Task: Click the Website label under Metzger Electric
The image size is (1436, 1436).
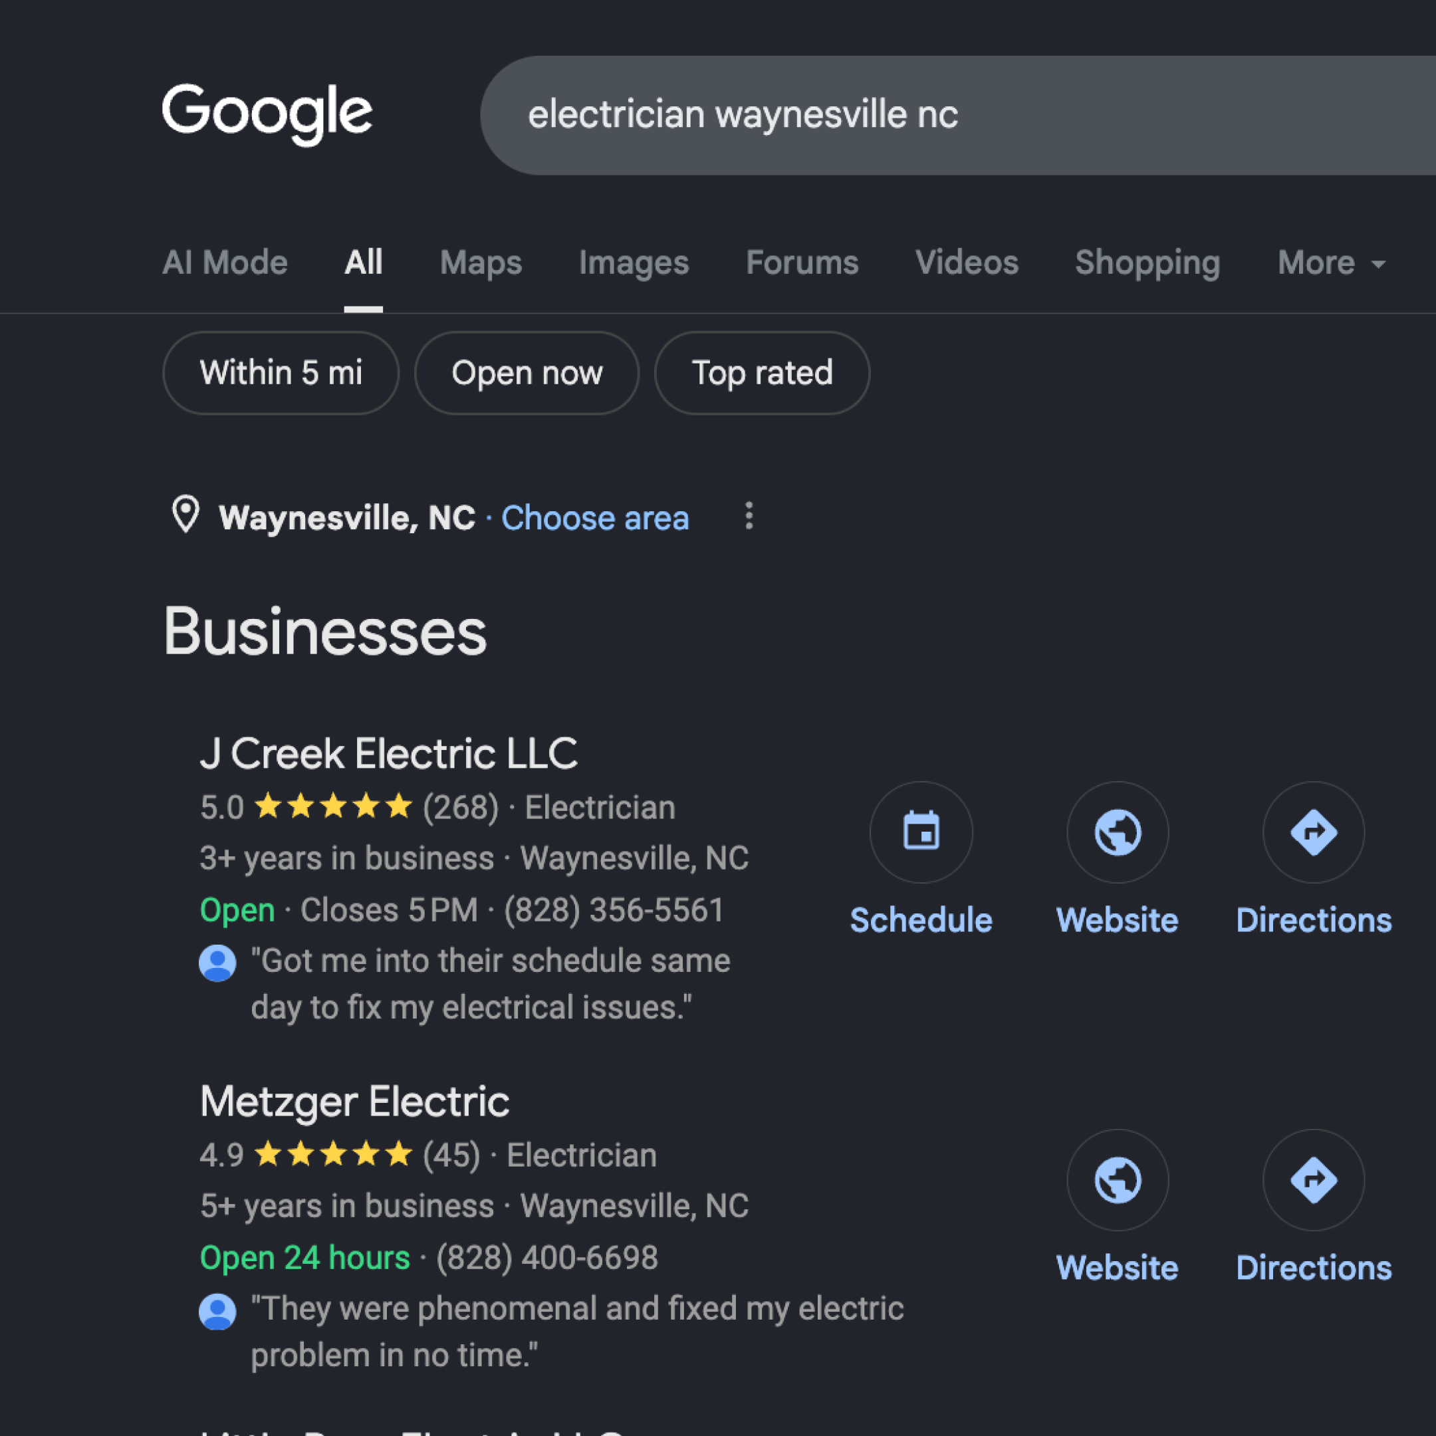Action: click(1117, 1268)
